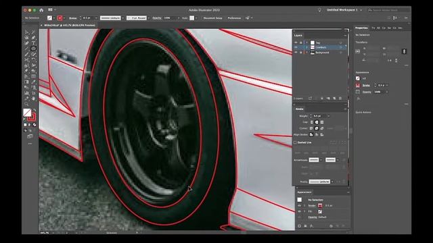Click Stroke link in Properties Appearance section
This screenshot has width=433, height=243.
pos(366,86)
